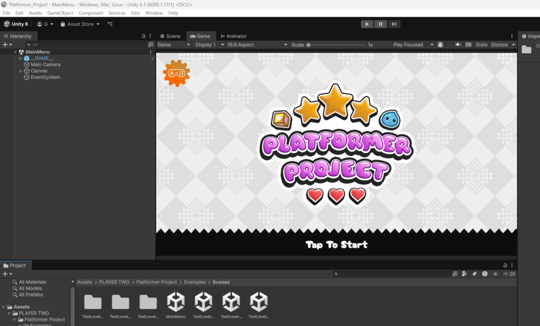The image size is (540, 326).
Task: Switch to the Animator tab
Action: point(234,36)
